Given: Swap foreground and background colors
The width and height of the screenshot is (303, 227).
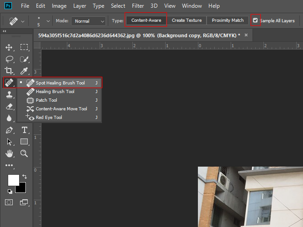Looking at the screenshot, I should pyautogui.click(x=25, y=176).
